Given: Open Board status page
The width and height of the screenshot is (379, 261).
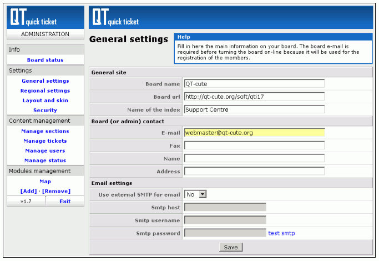Looking at the screenshot, I should click(x=45, y=60).
